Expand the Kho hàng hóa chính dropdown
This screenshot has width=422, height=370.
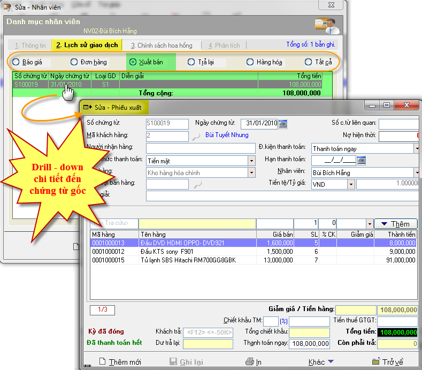(251, 172)
